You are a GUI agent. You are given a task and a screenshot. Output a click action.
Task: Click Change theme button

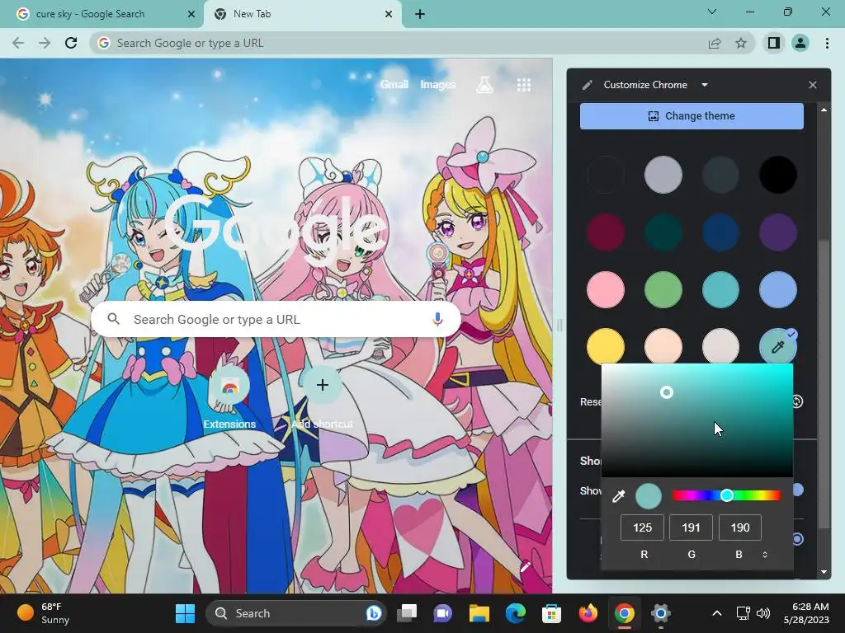click(692, 115)
